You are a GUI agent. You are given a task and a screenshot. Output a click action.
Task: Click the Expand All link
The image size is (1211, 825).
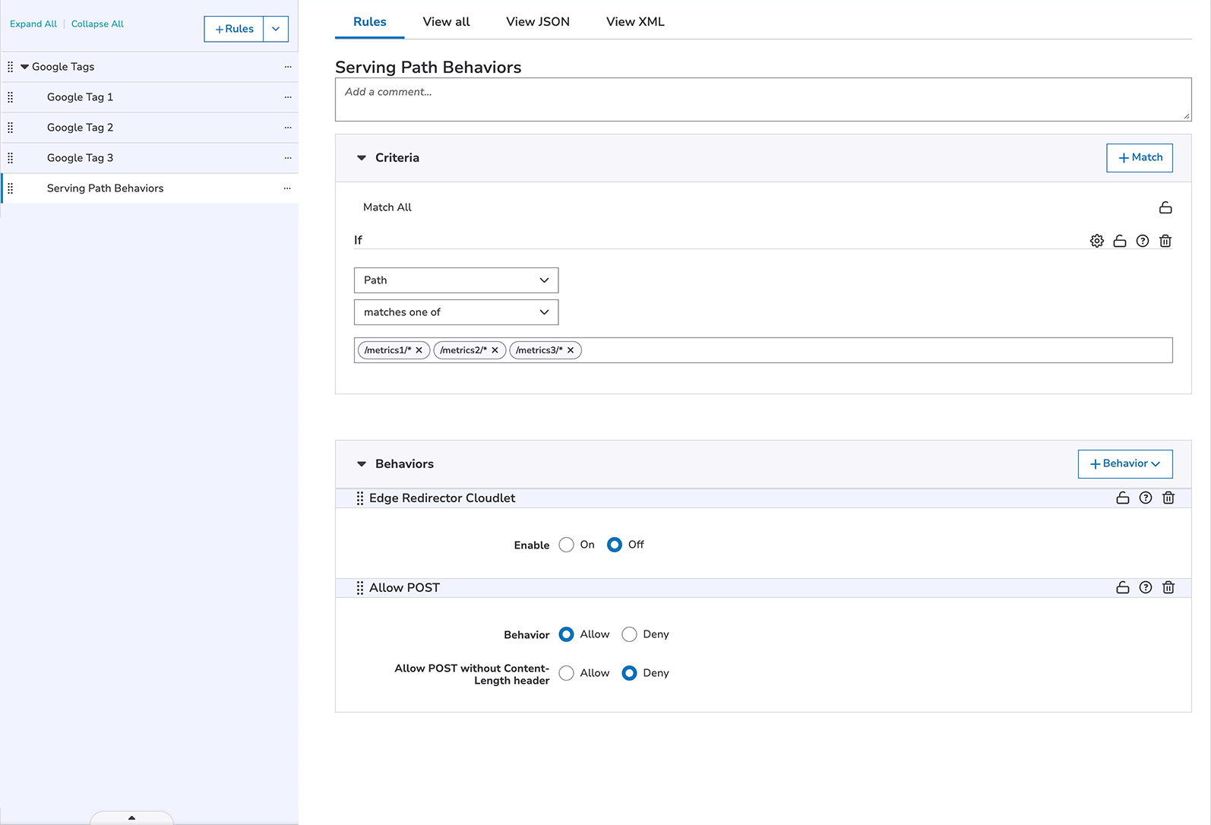click(x=33, y=24)
